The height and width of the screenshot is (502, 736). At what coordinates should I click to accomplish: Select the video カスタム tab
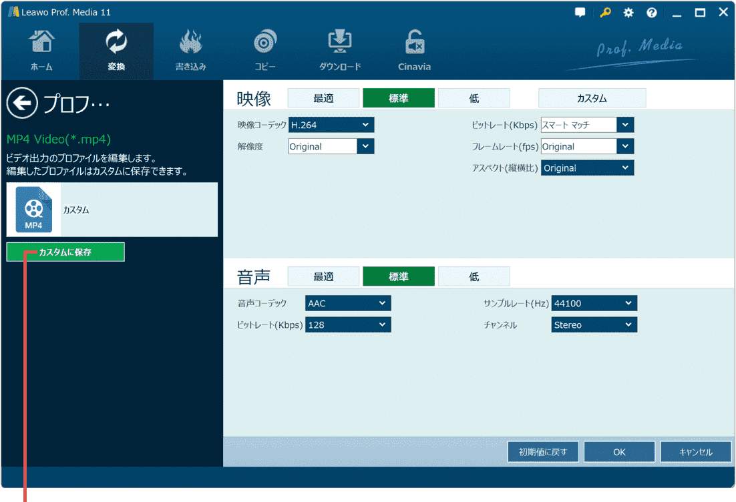(x=592, y=98)
